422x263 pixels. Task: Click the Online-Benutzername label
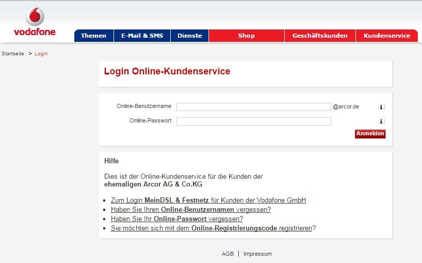(144, 106)
